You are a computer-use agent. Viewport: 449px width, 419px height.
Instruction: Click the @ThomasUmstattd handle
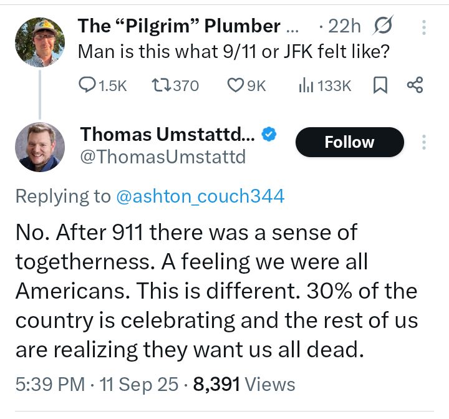pyautogui.click(x=163, y=157)
